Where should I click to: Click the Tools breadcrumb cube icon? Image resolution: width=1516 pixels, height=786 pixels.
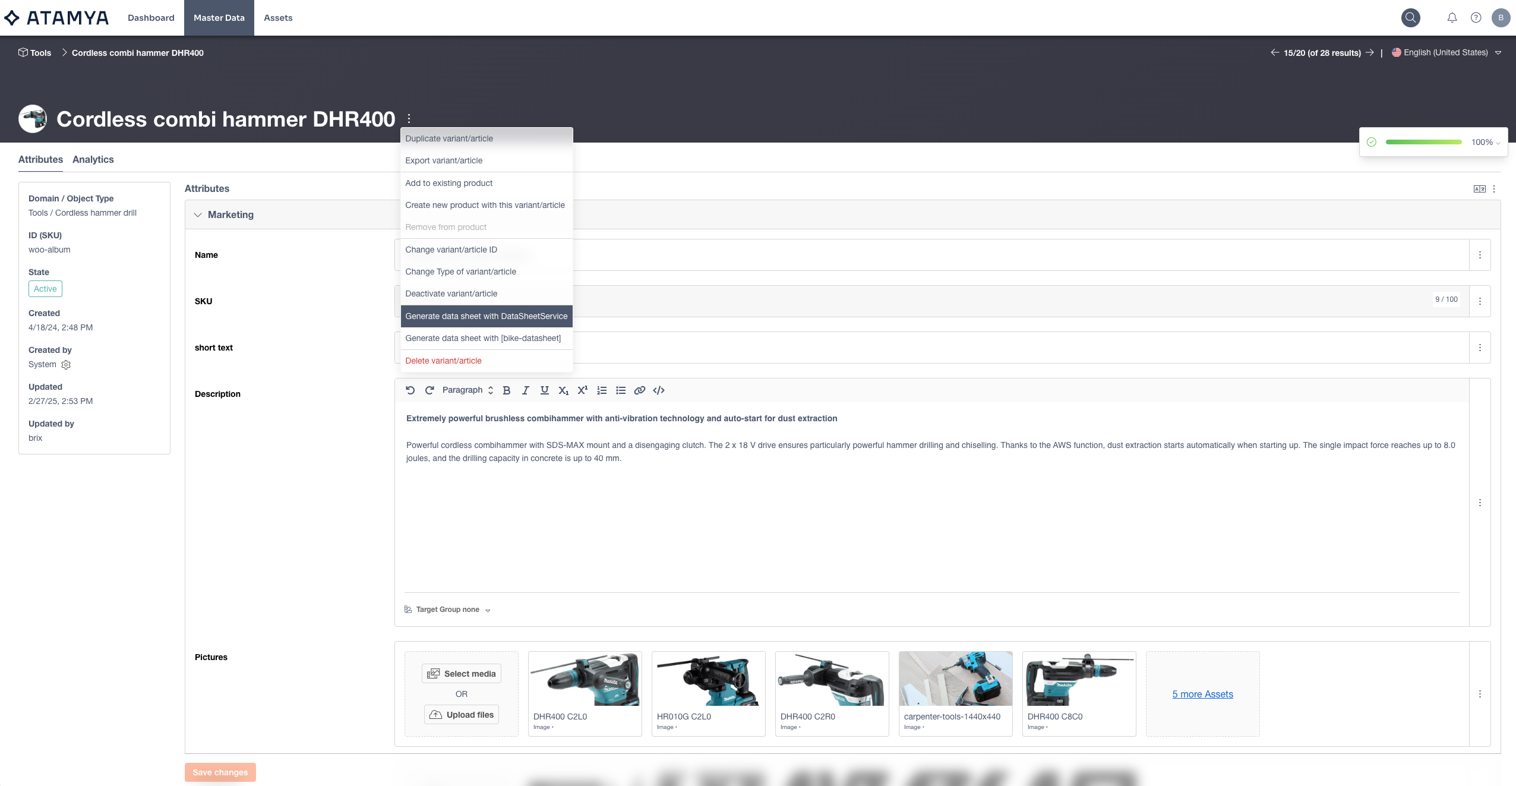[x=23, y=52]
